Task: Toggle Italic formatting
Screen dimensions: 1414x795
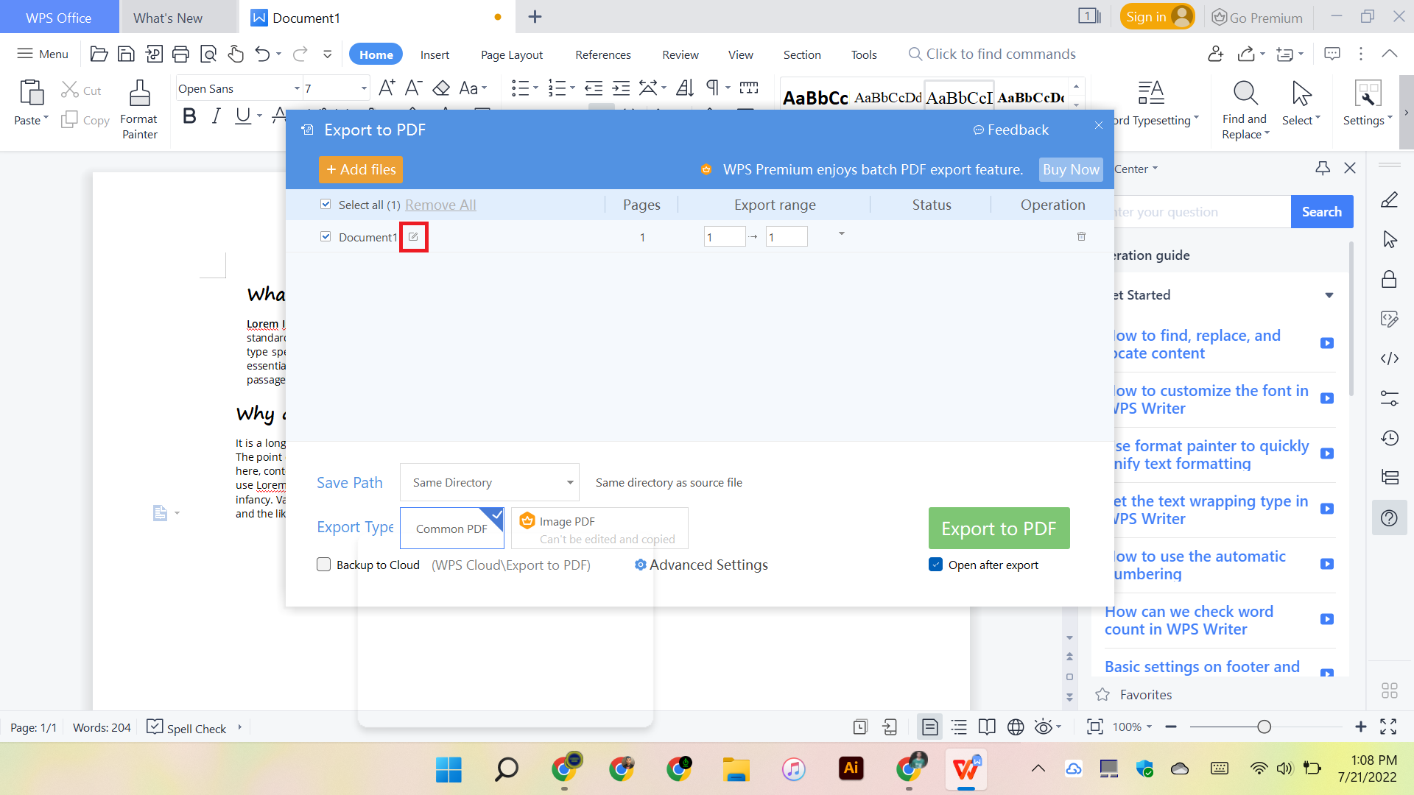Action: [216, 116]
